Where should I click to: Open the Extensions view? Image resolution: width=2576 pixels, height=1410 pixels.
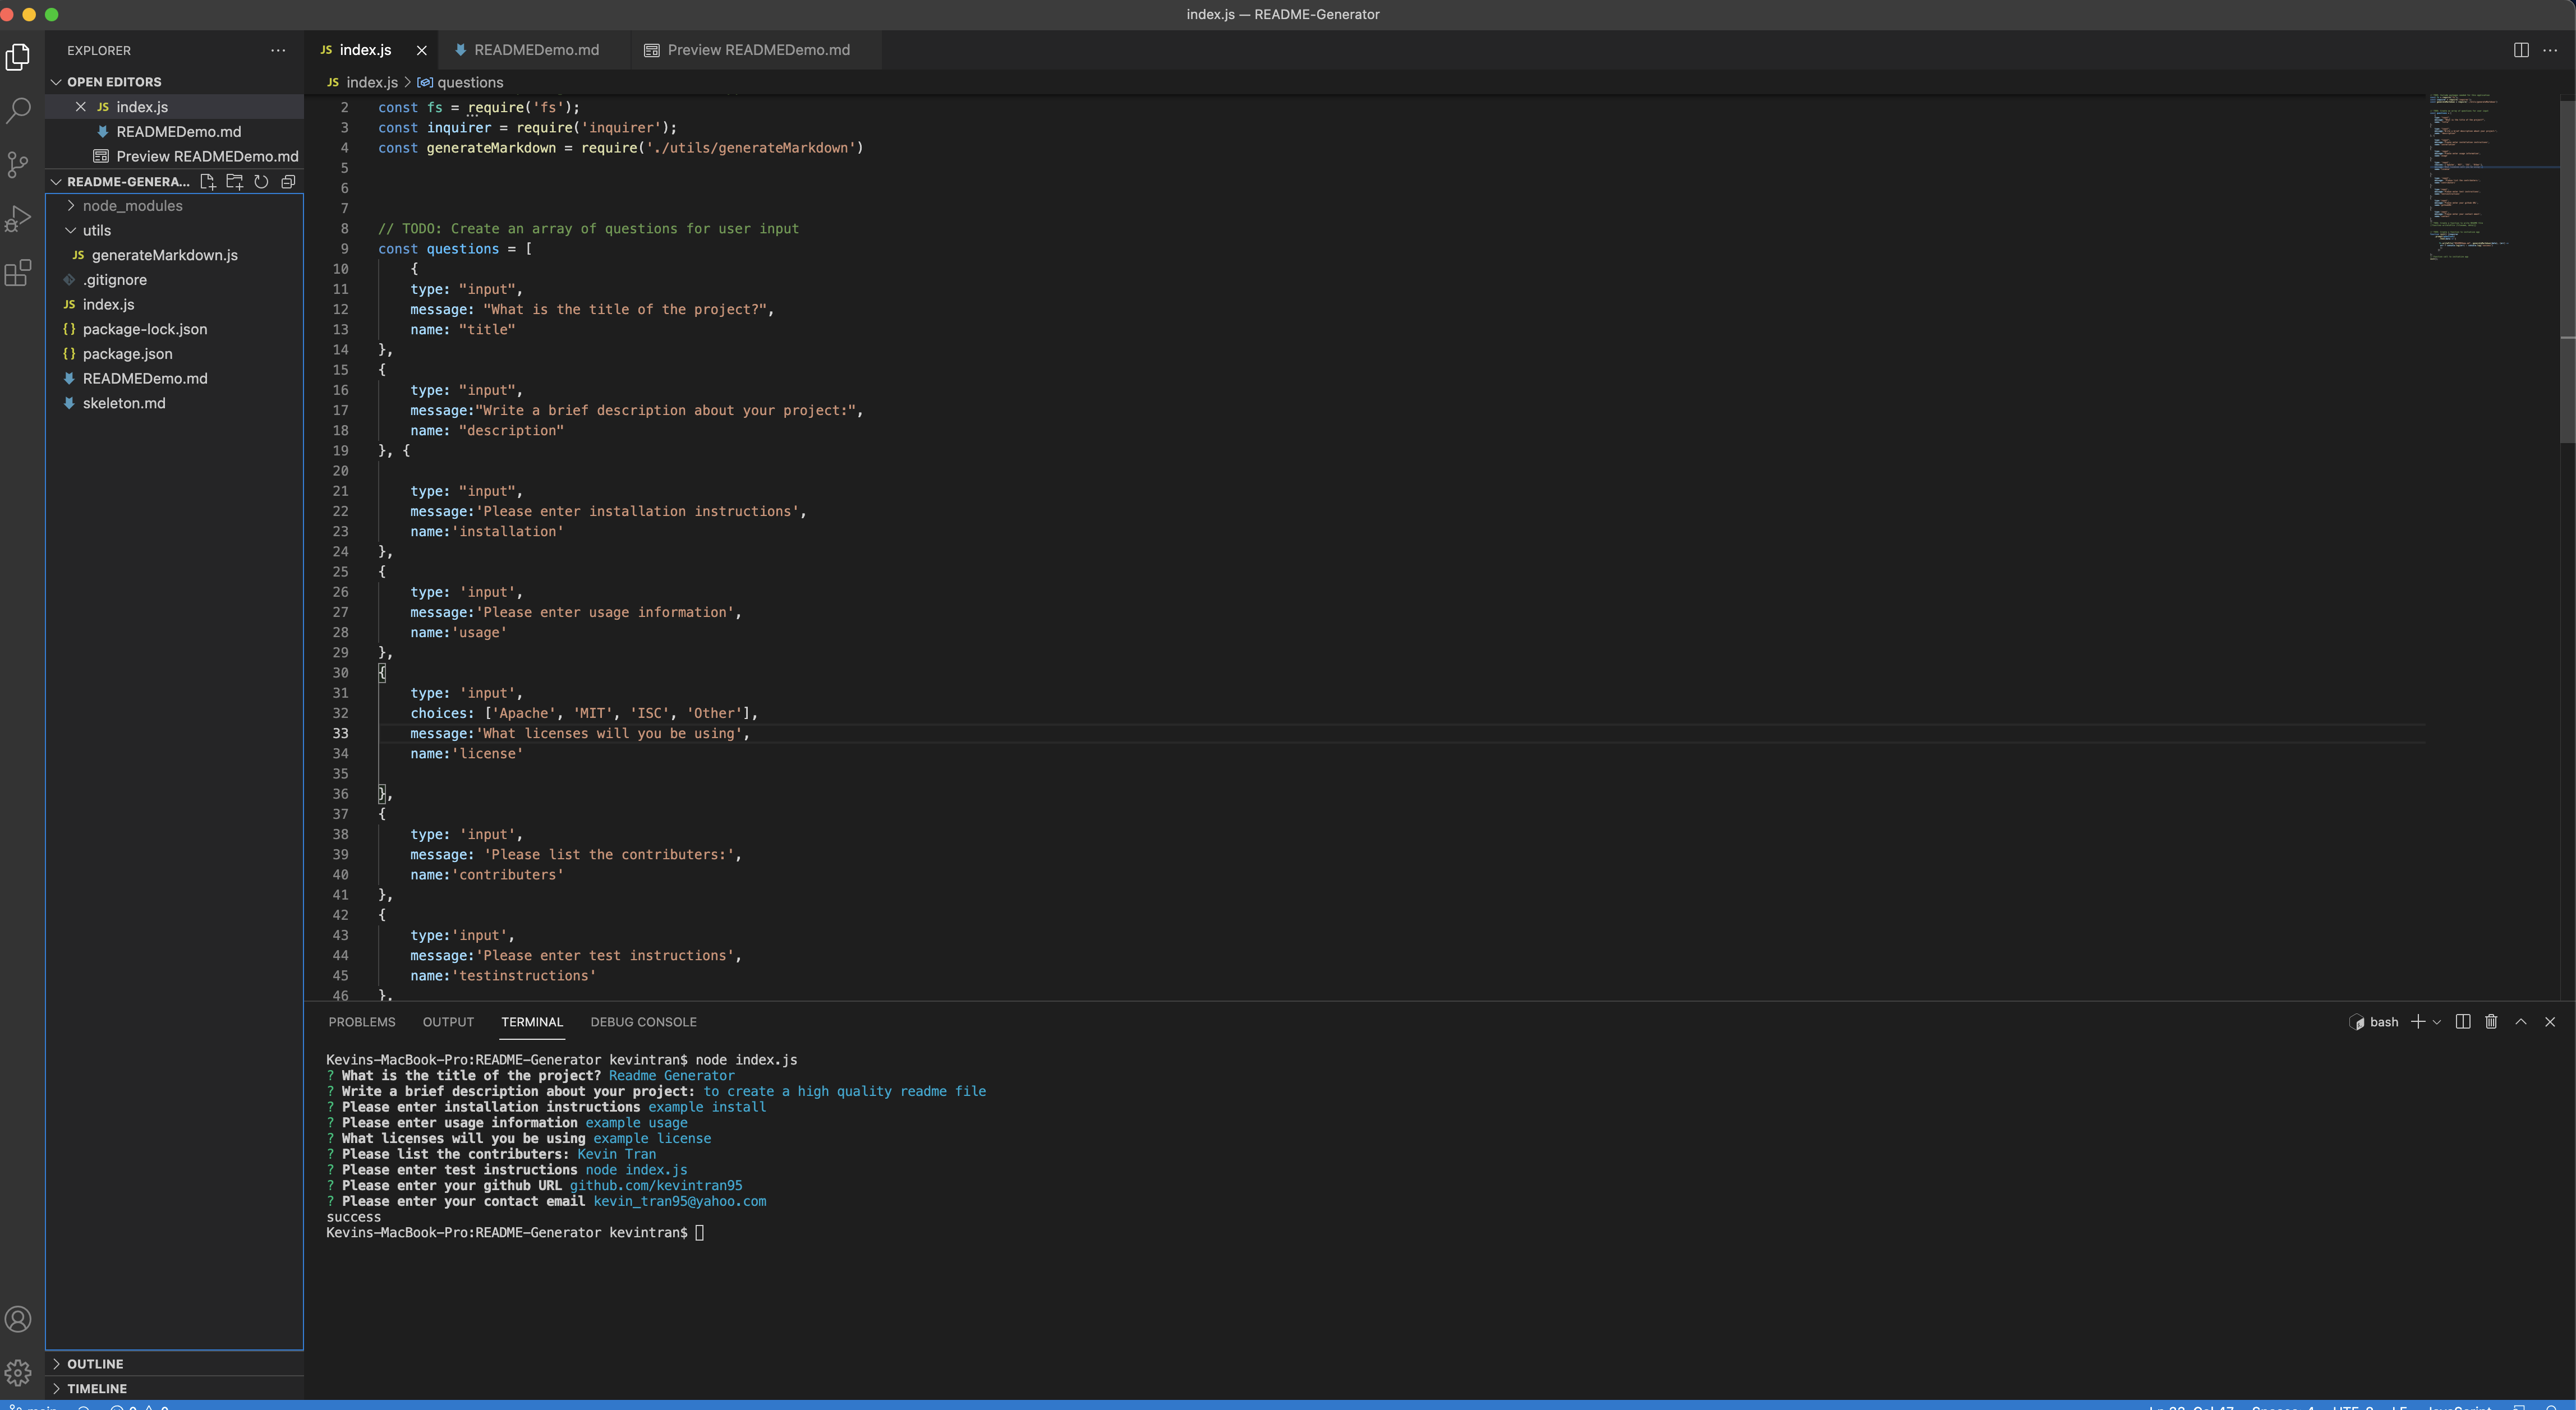(18, 272)
